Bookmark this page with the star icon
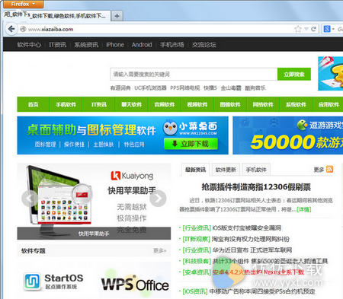Viewport: 343px width, 299px height. pyautogui.click(x=298, y=29)
